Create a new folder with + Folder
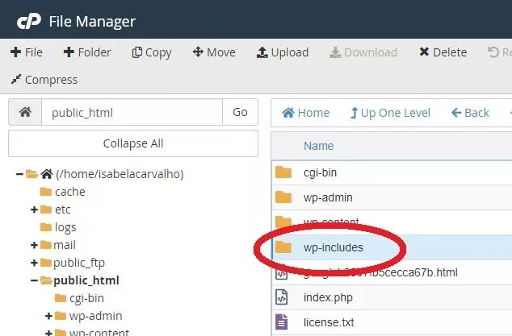The width and height of the screenshot is (512, 336). pos(87,52)
